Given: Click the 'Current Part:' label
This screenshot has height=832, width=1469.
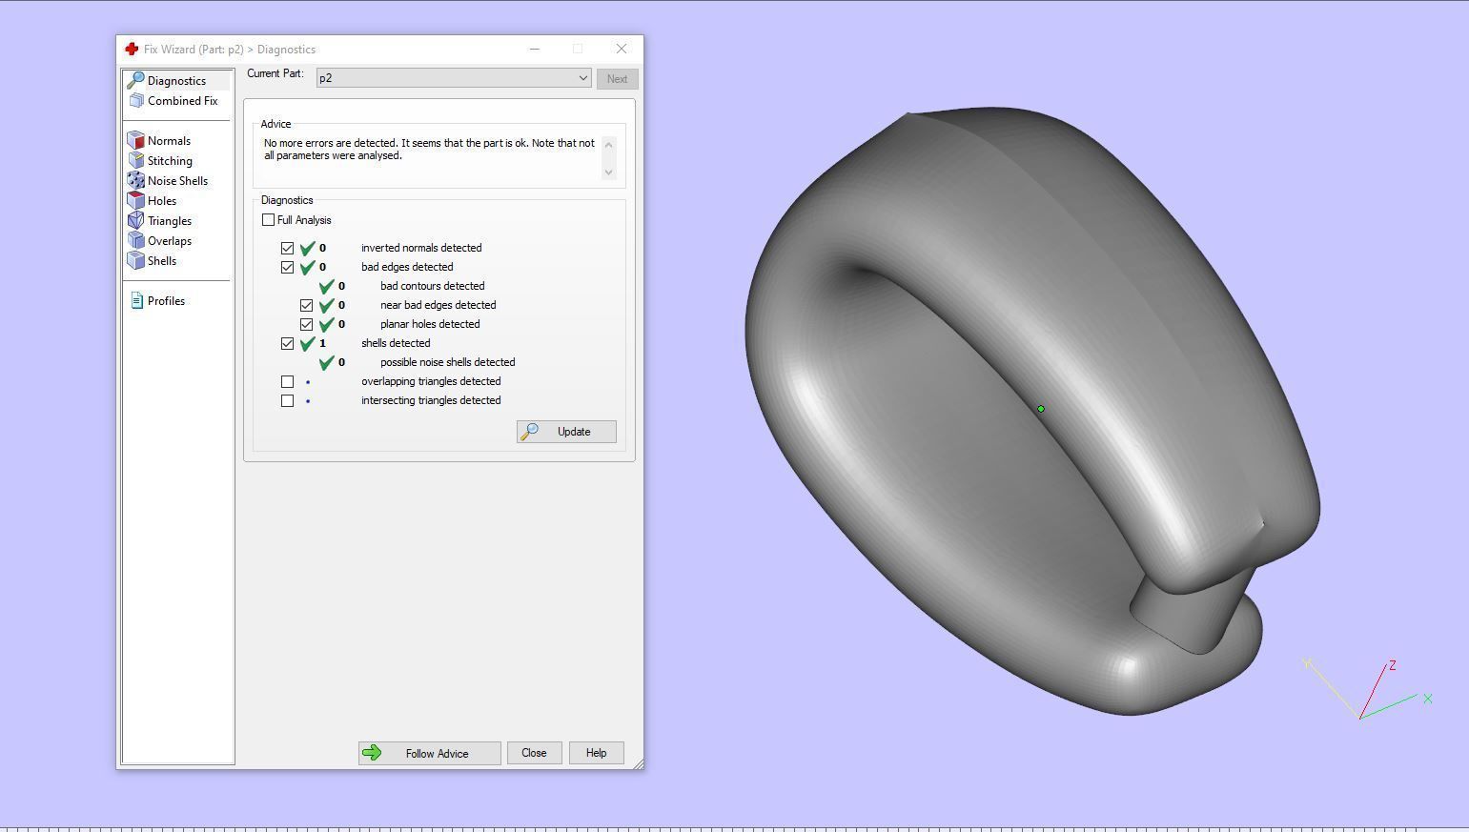Looking at the screenshot, I should point(275,73).
